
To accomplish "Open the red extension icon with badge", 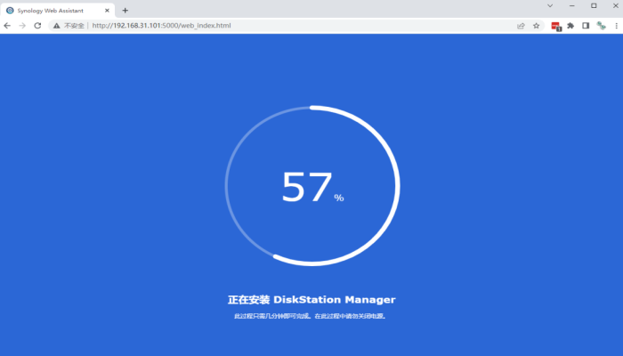I will click(556, 26).
